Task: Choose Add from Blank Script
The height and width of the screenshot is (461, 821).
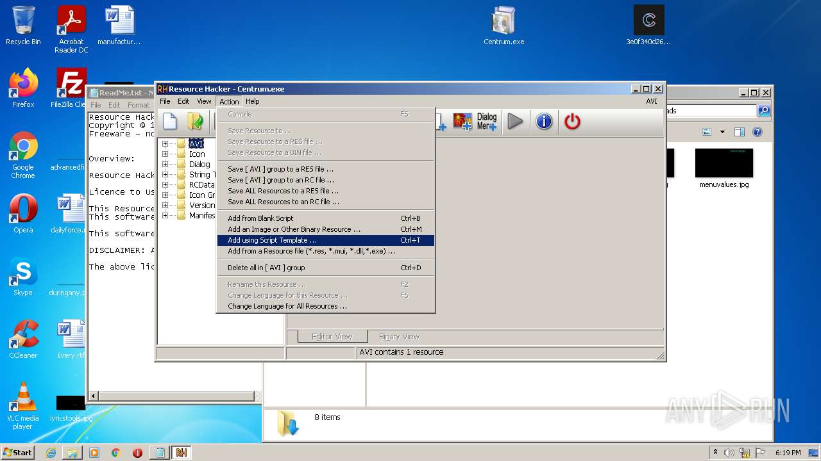Action: (x=326, y=218)
